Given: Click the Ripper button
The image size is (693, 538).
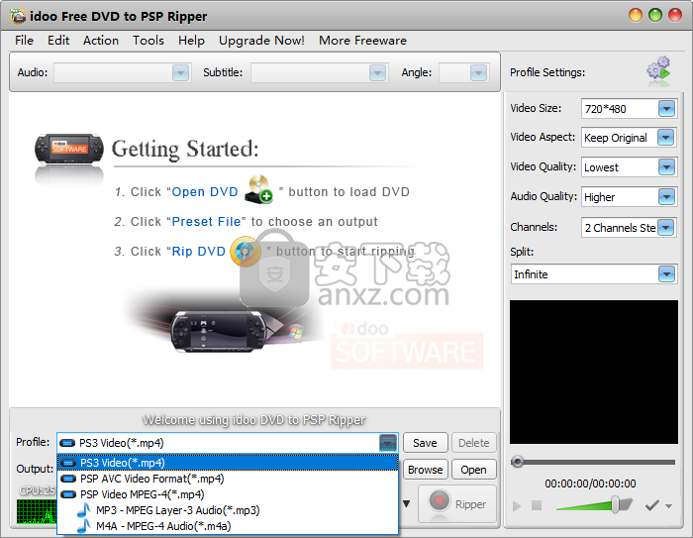Looking at the screenshot, I should (x=457, y=504).
